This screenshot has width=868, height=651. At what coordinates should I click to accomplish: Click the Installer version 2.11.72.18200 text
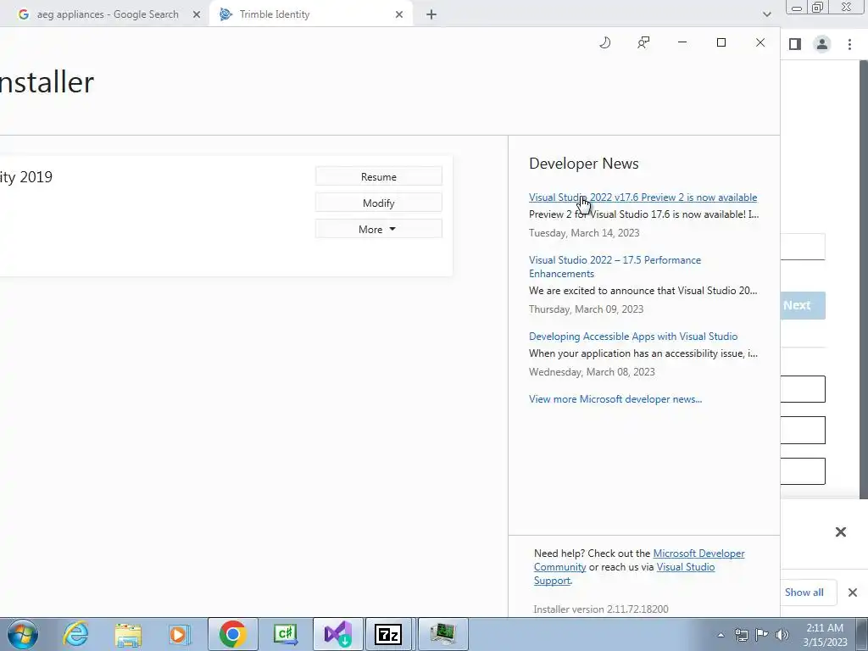click(x=601, y=609)
